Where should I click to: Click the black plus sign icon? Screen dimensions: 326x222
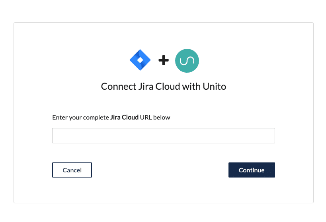[x=164, y=60]
